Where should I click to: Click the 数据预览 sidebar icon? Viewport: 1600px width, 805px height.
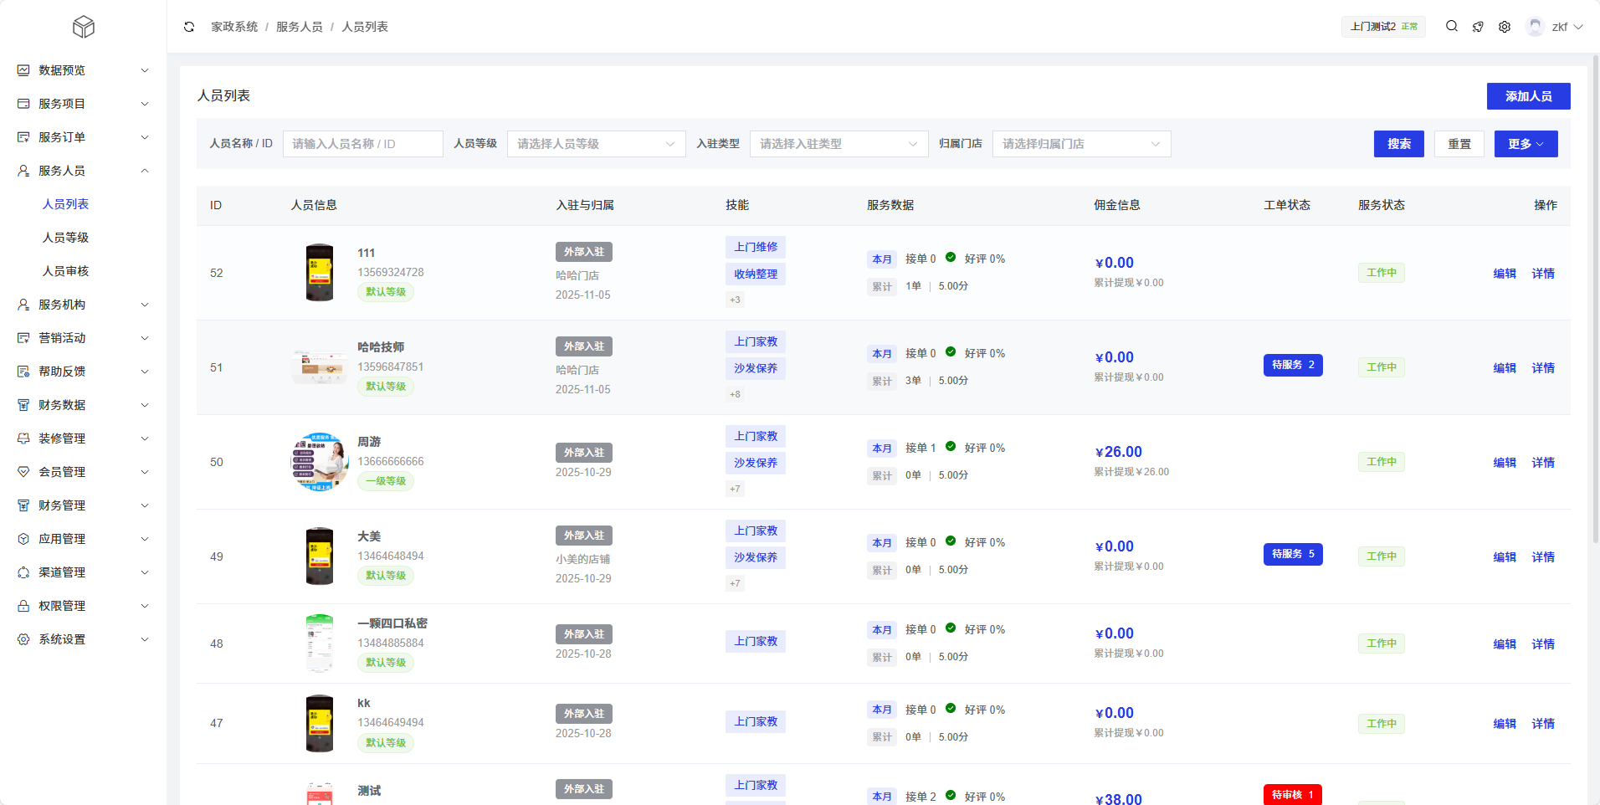tap(23, 70)
